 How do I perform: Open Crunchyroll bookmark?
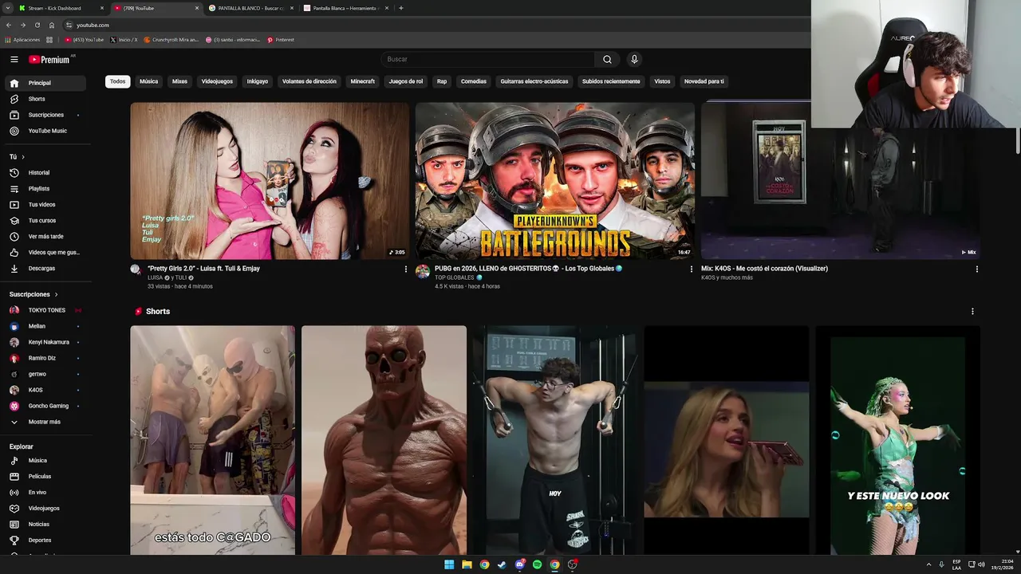(x=171, y=39)
